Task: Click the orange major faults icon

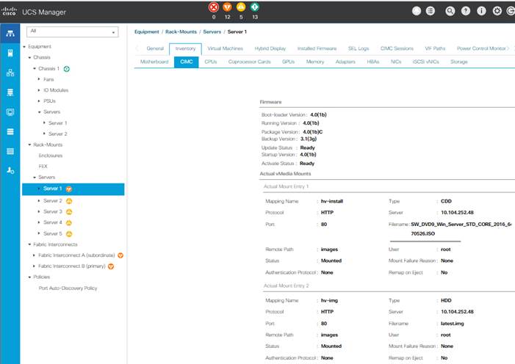Action: coord(227,7)
